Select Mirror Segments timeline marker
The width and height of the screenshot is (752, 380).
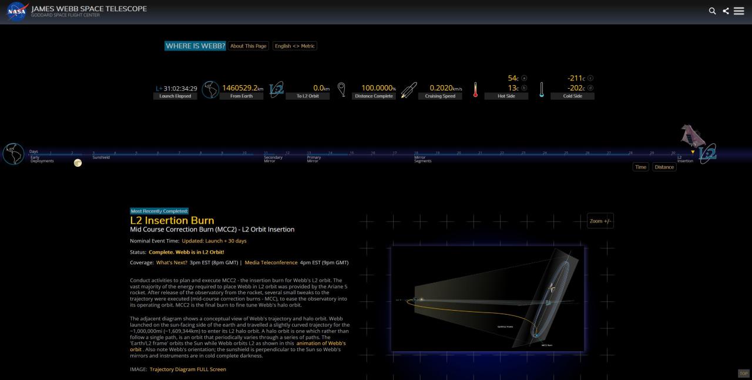click(x=422, y=159)
